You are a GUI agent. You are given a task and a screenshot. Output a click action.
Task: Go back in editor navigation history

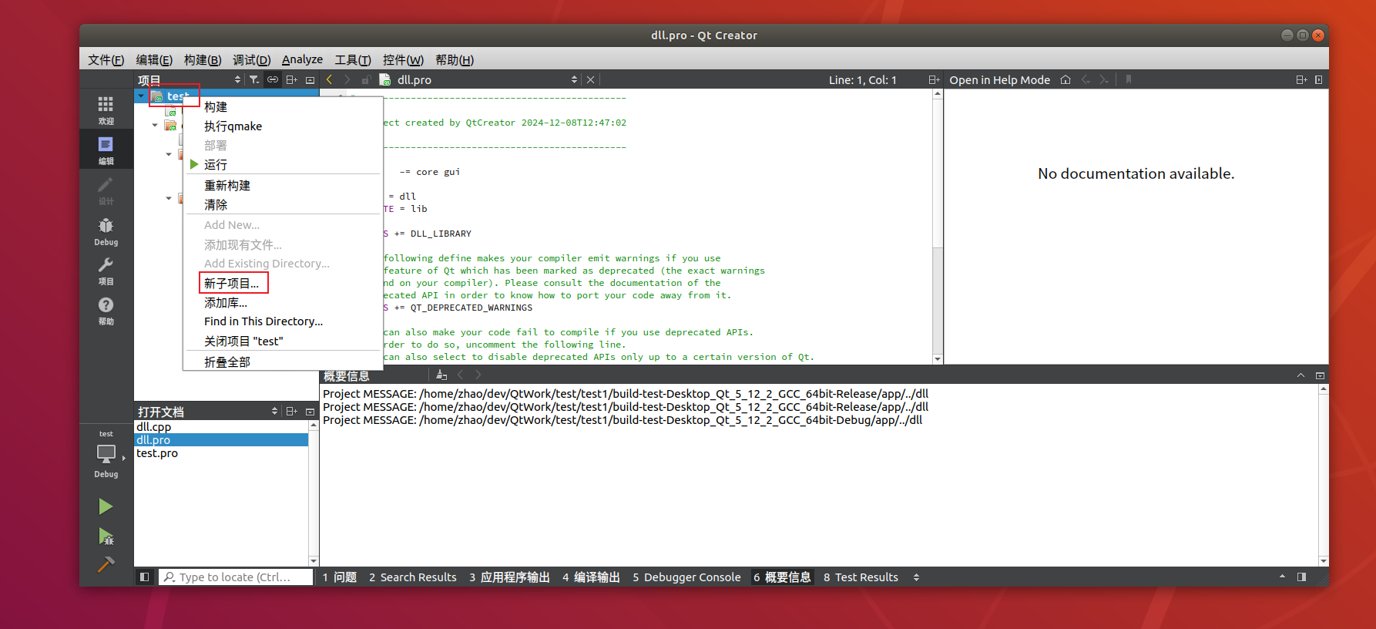(x=330, y=79)
